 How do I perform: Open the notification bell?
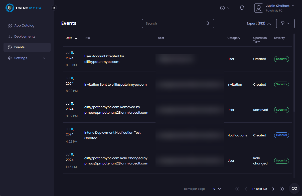[242, 8]
